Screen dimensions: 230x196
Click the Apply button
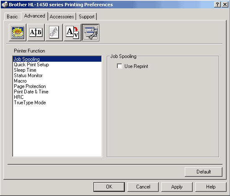[177, 187]
